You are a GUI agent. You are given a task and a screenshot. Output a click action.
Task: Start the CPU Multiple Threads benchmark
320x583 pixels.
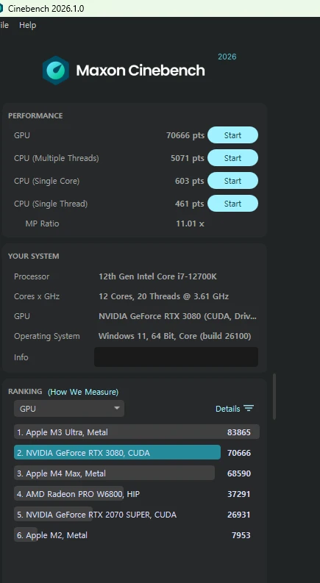232,158
